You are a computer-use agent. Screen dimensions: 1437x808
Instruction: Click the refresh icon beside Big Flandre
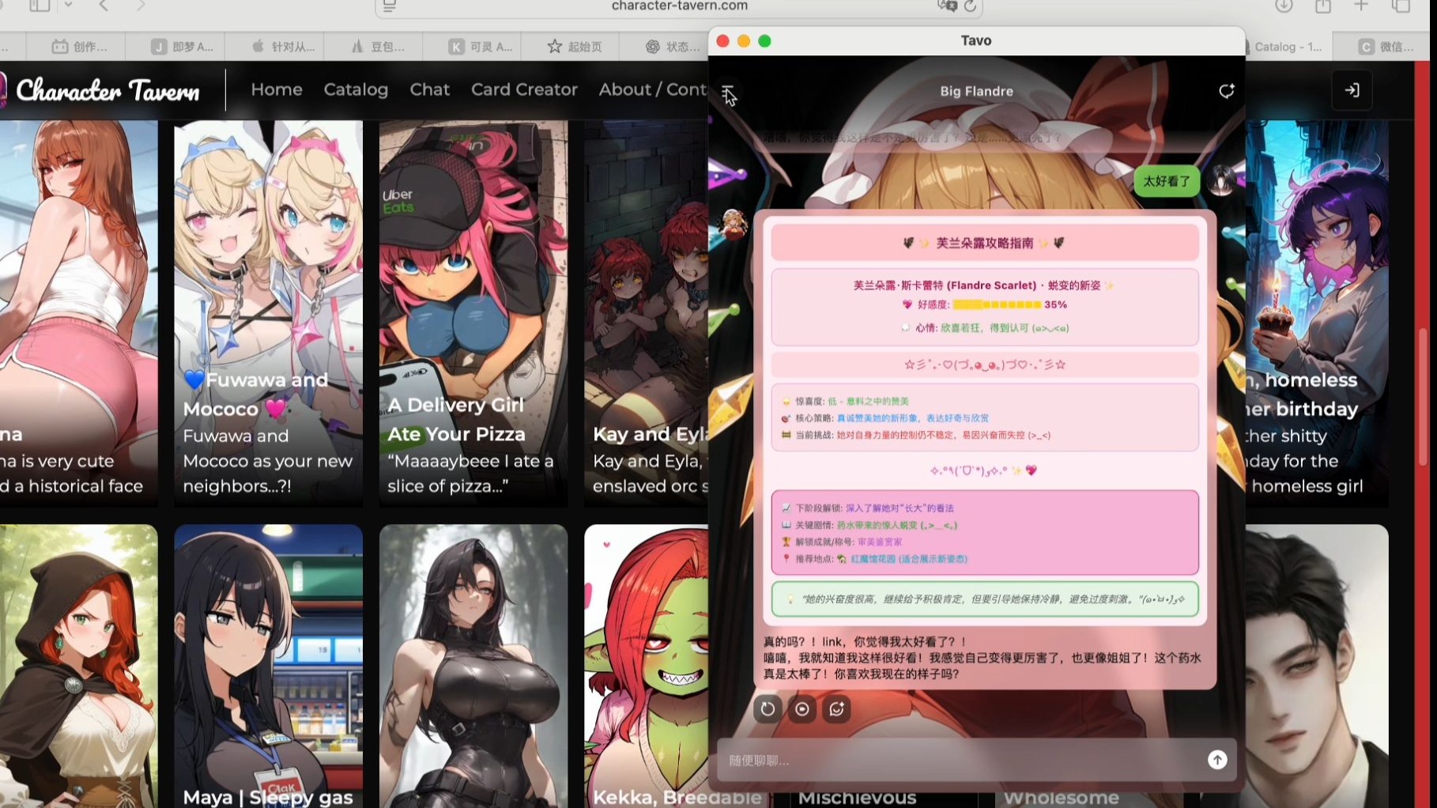coord(1226,91)
